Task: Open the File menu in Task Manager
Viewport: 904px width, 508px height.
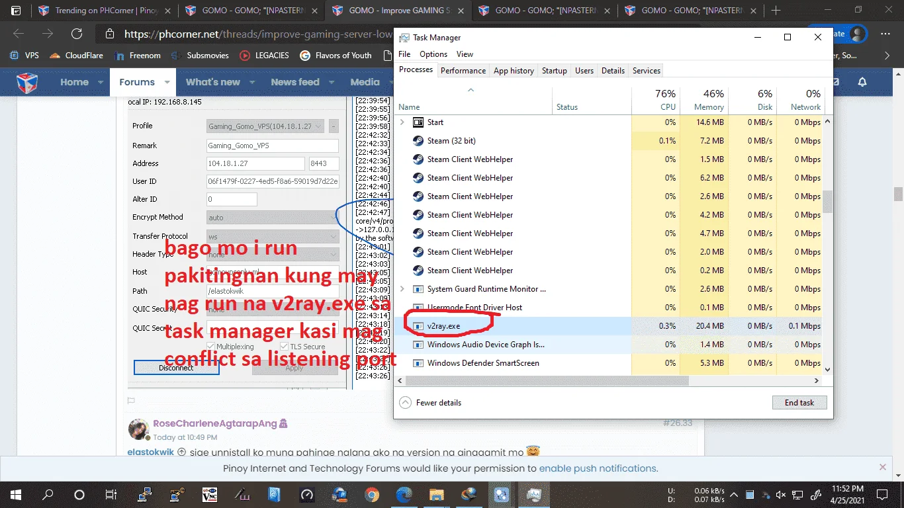Action: (404, 54)
